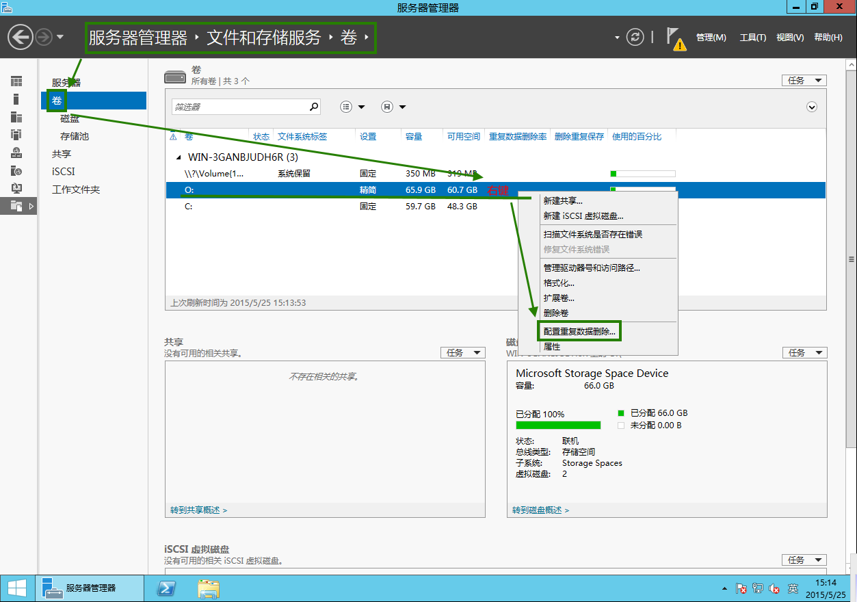This screenshot has width=857, height=602.
Task: Open the network status tray icon
Action: pyautogui.click(x=757, y=588)
